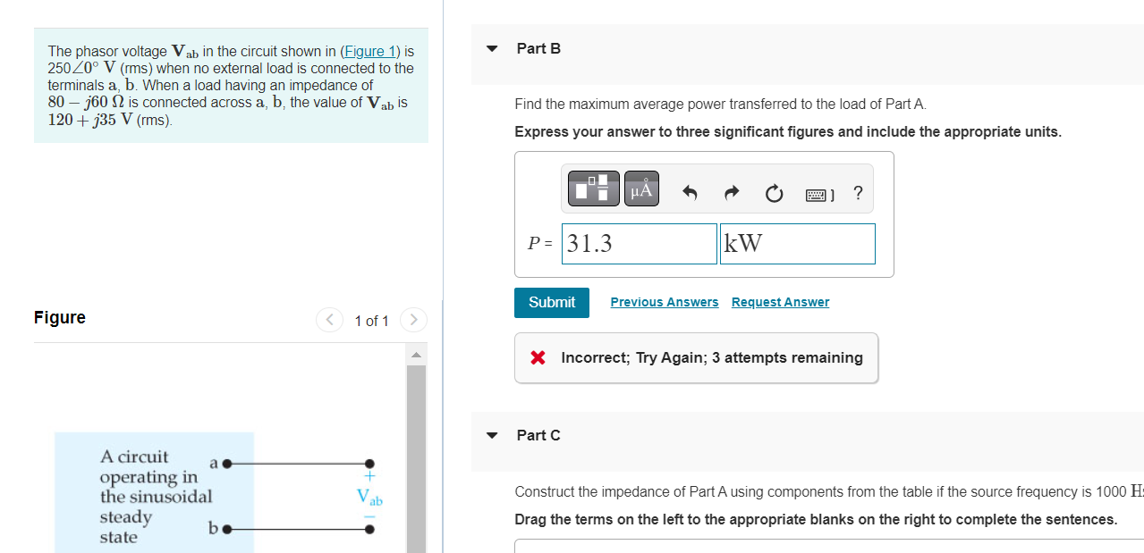Screen dimensions: 1144x553
Task: Click the previous figure navigation arrow
Action: click(x=329, y=320)
